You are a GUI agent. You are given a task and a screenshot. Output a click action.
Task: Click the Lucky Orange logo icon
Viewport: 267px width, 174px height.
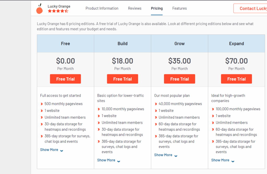point(39,9)
